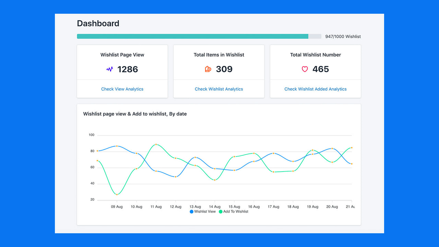Click the heart icon beside 465
This screenshot has height=247, width=439.
tap(305, 69)
